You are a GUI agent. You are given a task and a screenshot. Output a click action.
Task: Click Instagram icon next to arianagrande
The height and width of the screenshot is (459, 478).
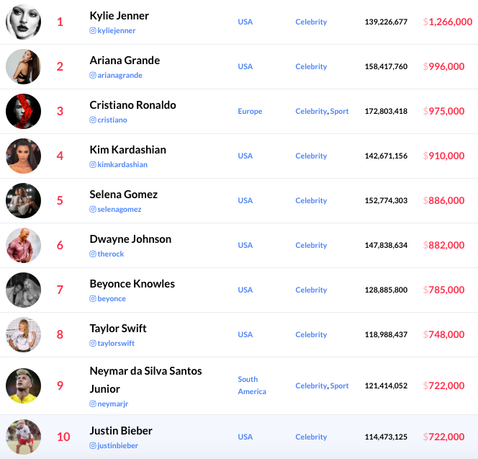coord(93,76)
